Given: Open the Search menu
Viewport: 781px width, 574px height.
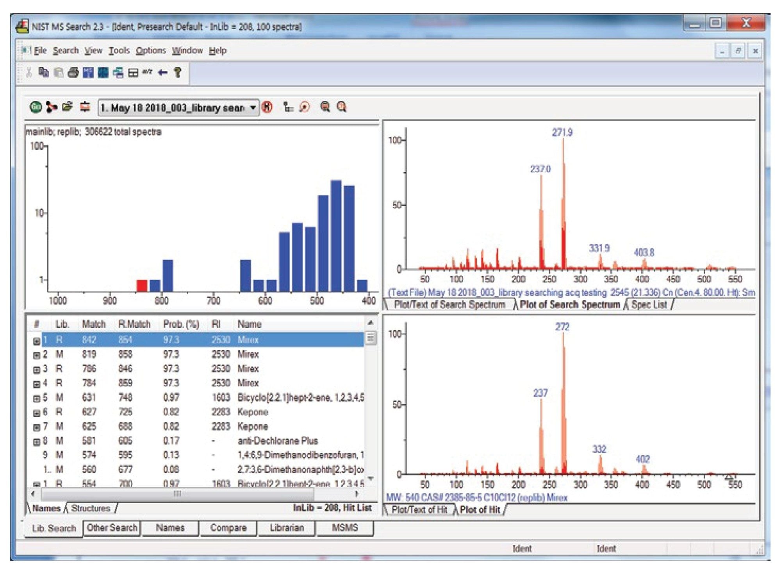Looking at the screenshot, I should tap(66, 50).
